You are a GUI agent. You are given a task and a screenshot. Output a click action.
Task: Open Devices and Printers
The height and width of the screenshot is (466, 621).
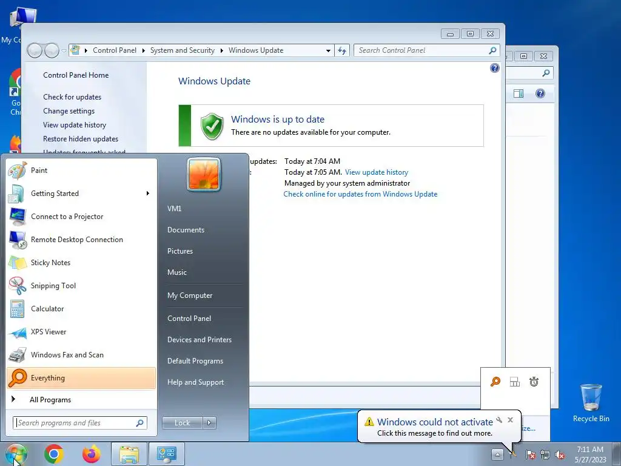point(199,340)
